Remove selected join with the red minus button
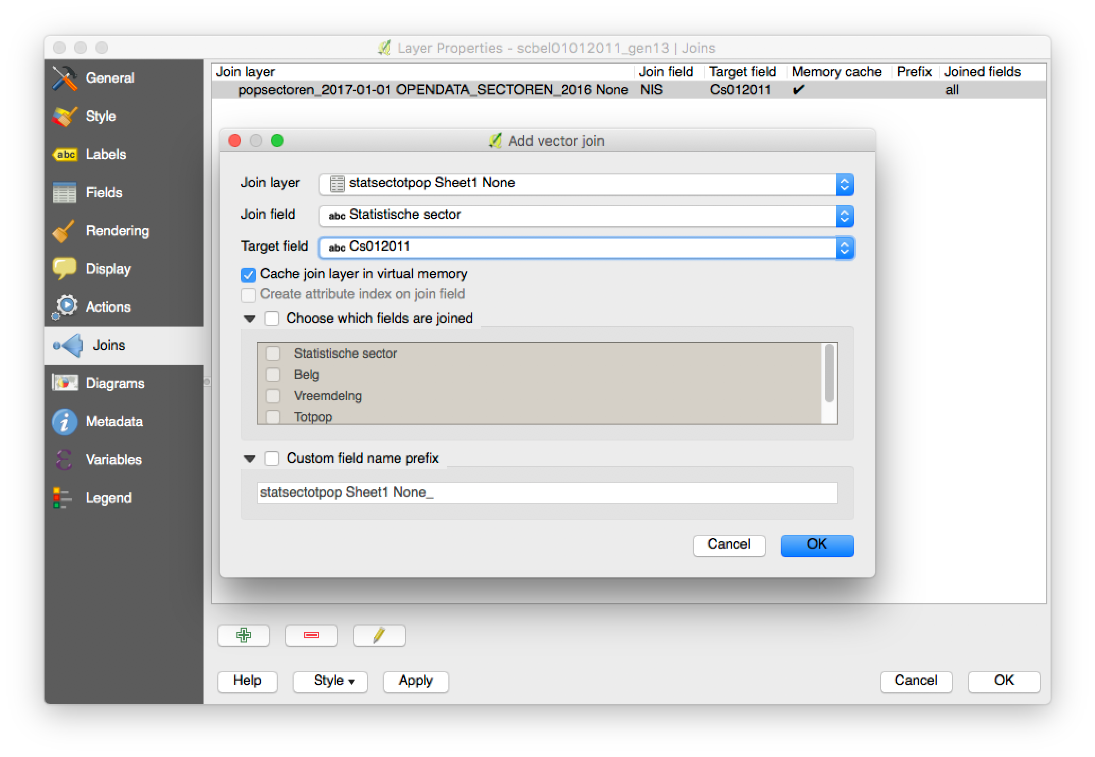Image resolution: width=1095 pixels, height=757 pixels. (312, 635)
